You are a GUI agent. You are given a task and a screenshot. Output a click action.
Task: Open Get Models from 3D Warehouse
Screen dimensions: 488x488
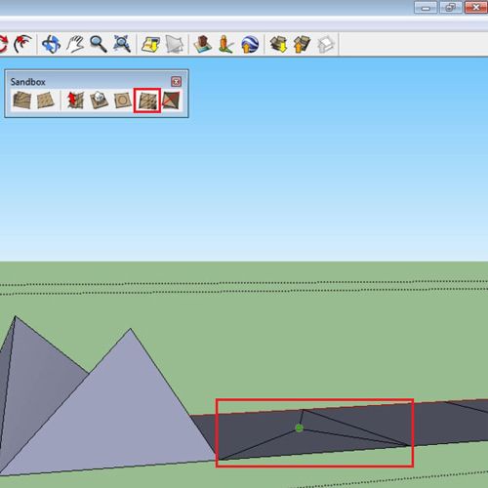(x=278, y=44)
